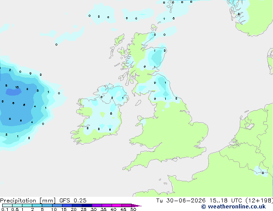
Task: Select the '15' legend scale label
Action: pos(64,209)
